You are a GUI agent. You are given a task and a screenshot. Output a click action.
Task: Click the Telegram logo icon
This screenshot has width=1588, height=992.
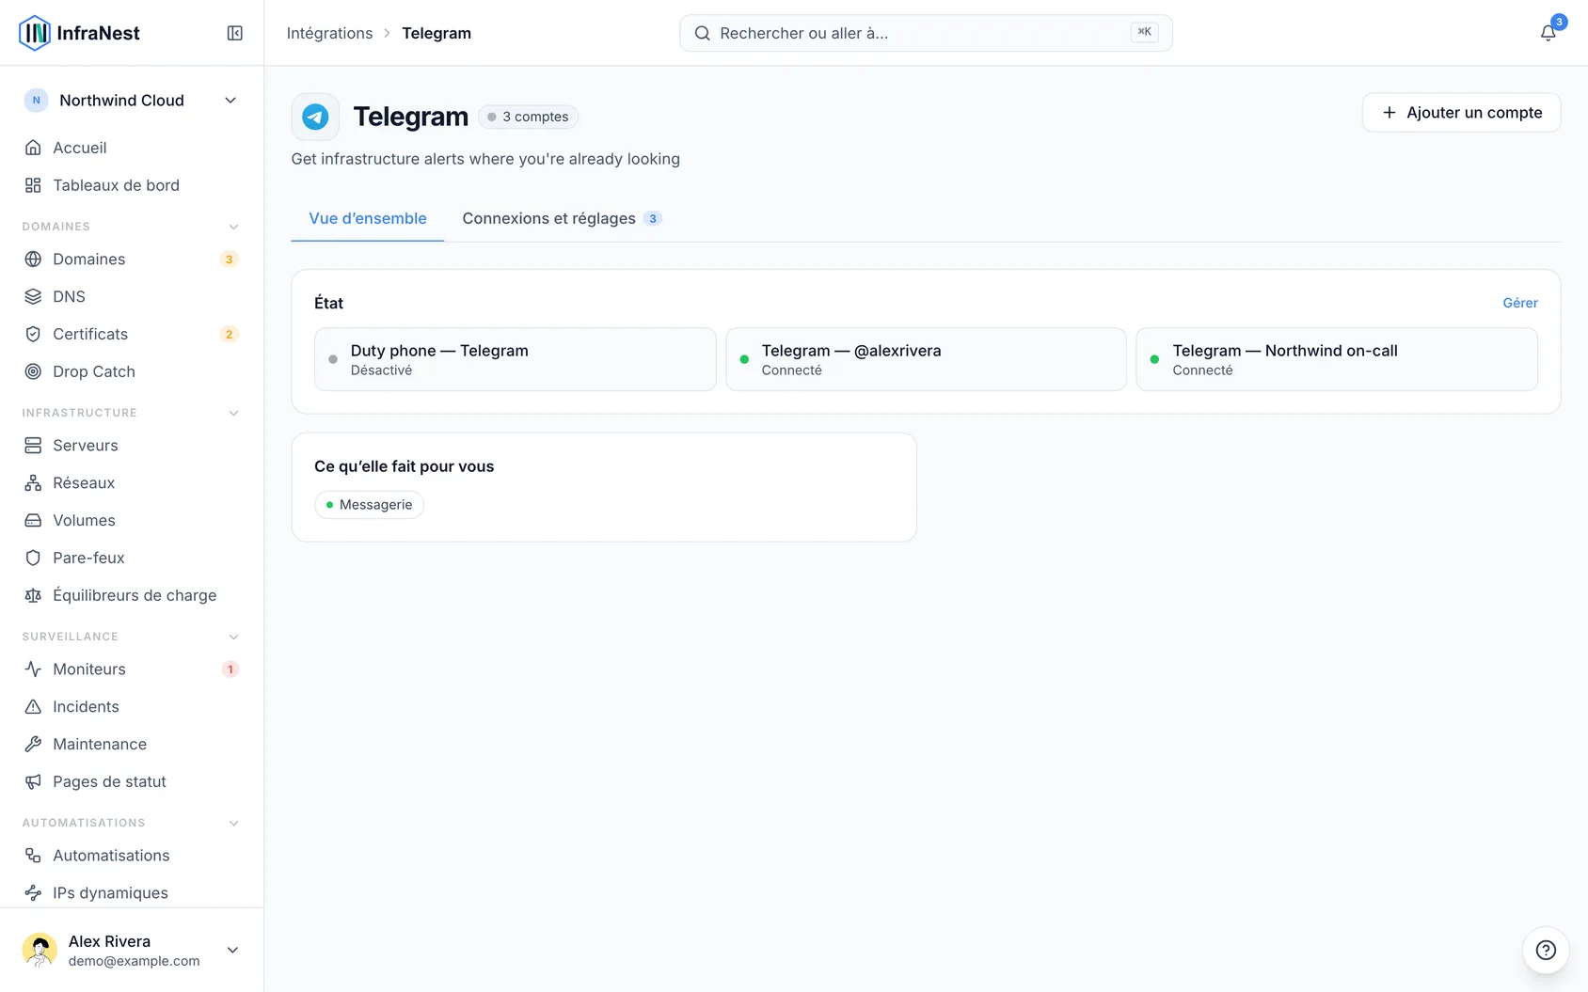[x=315, y=117]
